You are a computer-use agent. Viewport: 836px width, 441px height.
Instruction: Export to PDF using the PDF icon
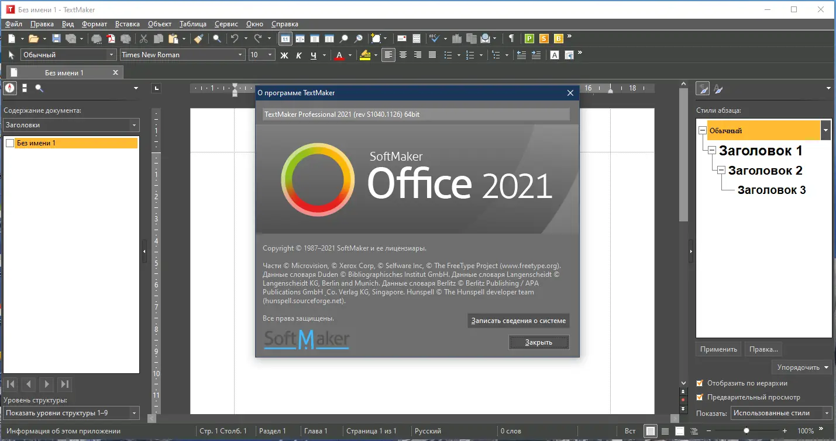point(111,39)
